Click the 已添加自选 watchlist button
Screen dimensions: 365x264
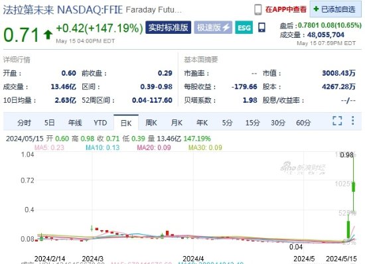[x=335, y=9]
